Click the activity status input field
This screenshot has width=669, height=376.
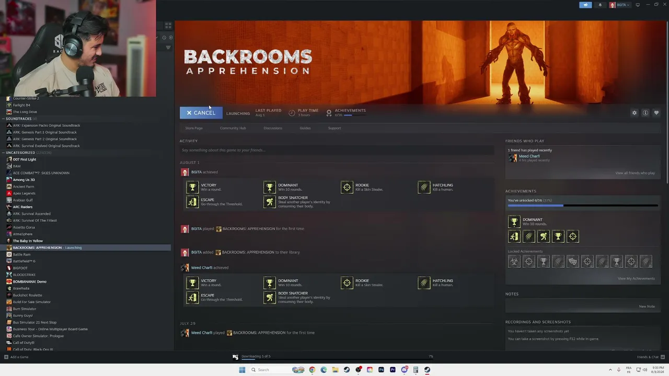pyautogui.click(x=337, y=150)
